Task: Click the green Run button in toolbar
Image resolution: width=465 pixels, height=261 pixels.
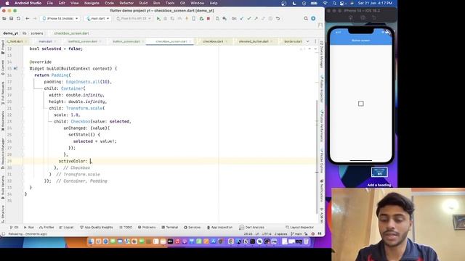Action: click(158, 19)
